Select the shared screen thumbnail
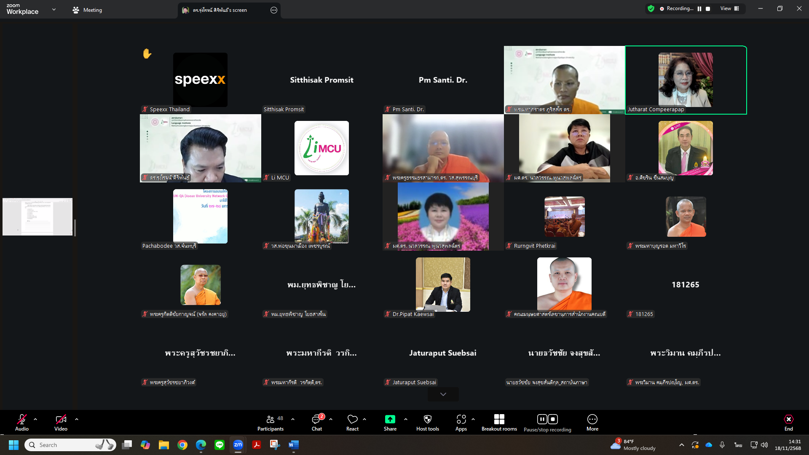This screenshot has width=809, height=455. pyautogui.click(x=38, y=217)
